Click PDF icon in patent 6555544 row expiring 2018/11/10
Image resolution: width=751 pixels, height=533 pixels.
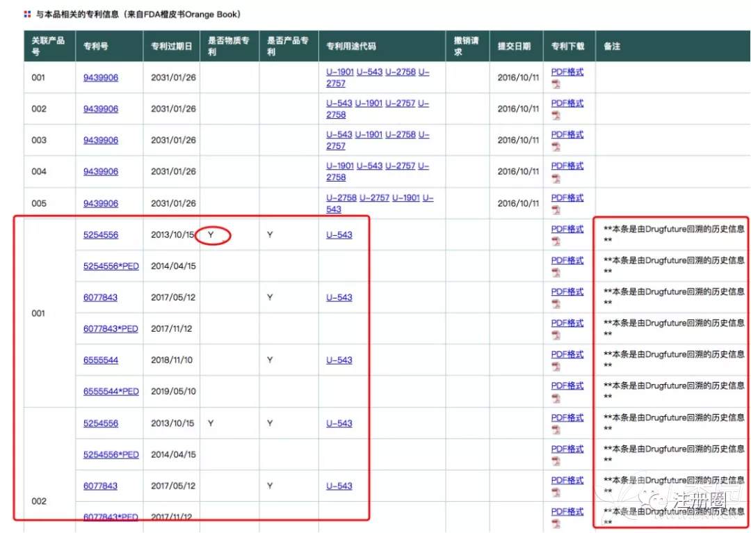coord(556,366)
